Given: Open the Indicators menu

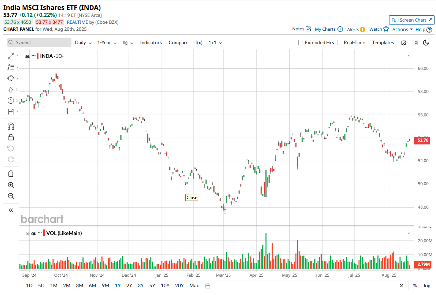Looking at the screenshot, I should [151, 43].
